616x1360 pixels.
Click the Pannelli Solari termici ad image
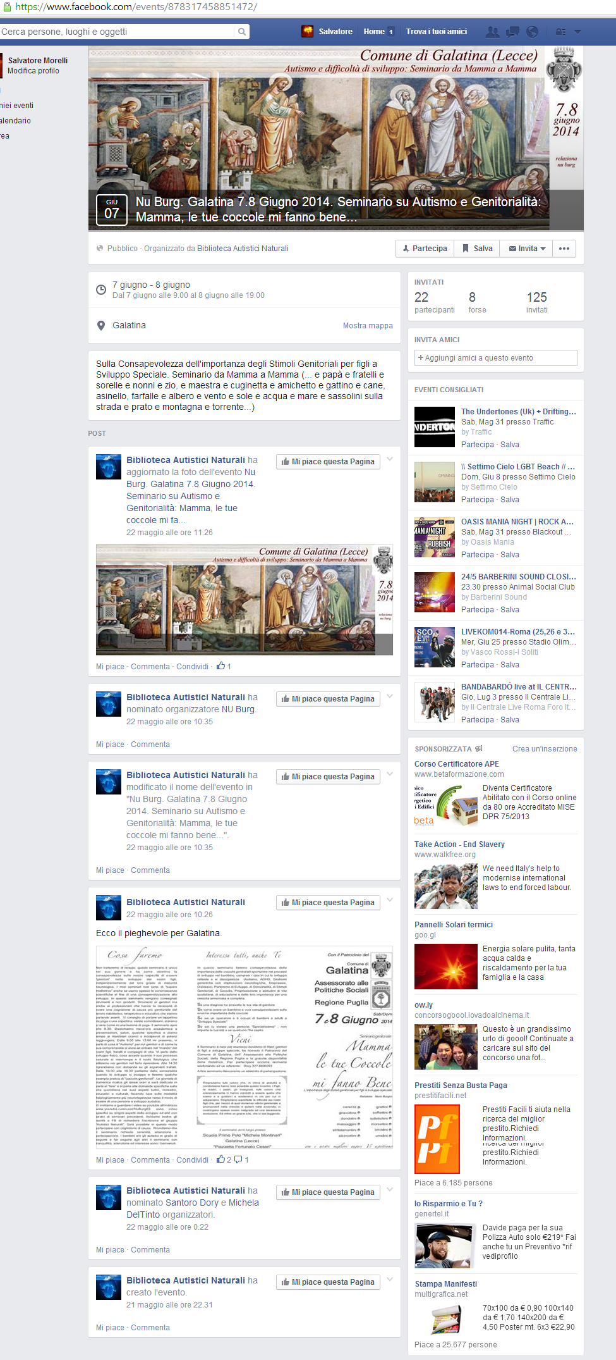[446, 967]
